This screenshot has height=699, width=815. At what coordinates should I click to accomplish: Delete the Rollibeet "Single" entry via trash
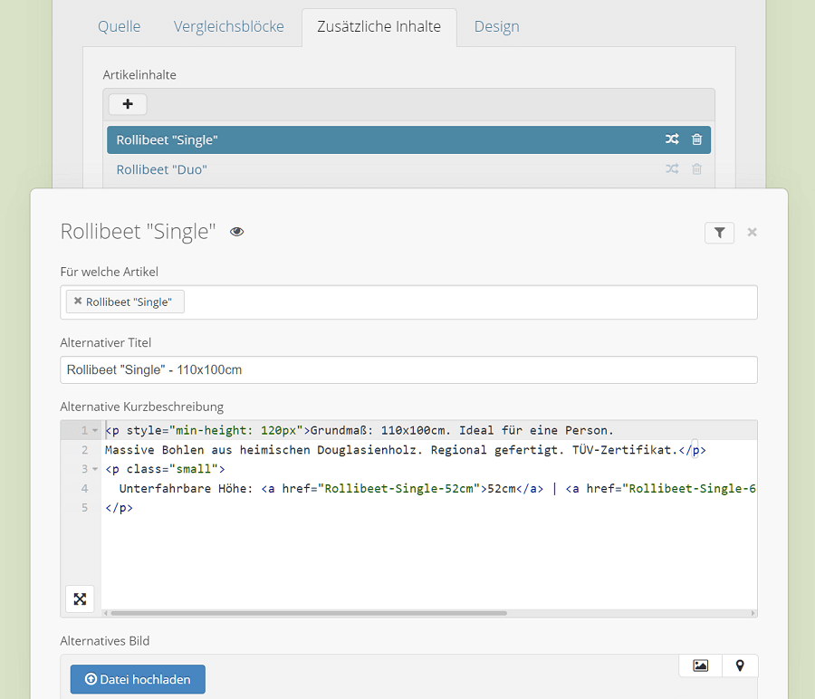tap(697, 139)
